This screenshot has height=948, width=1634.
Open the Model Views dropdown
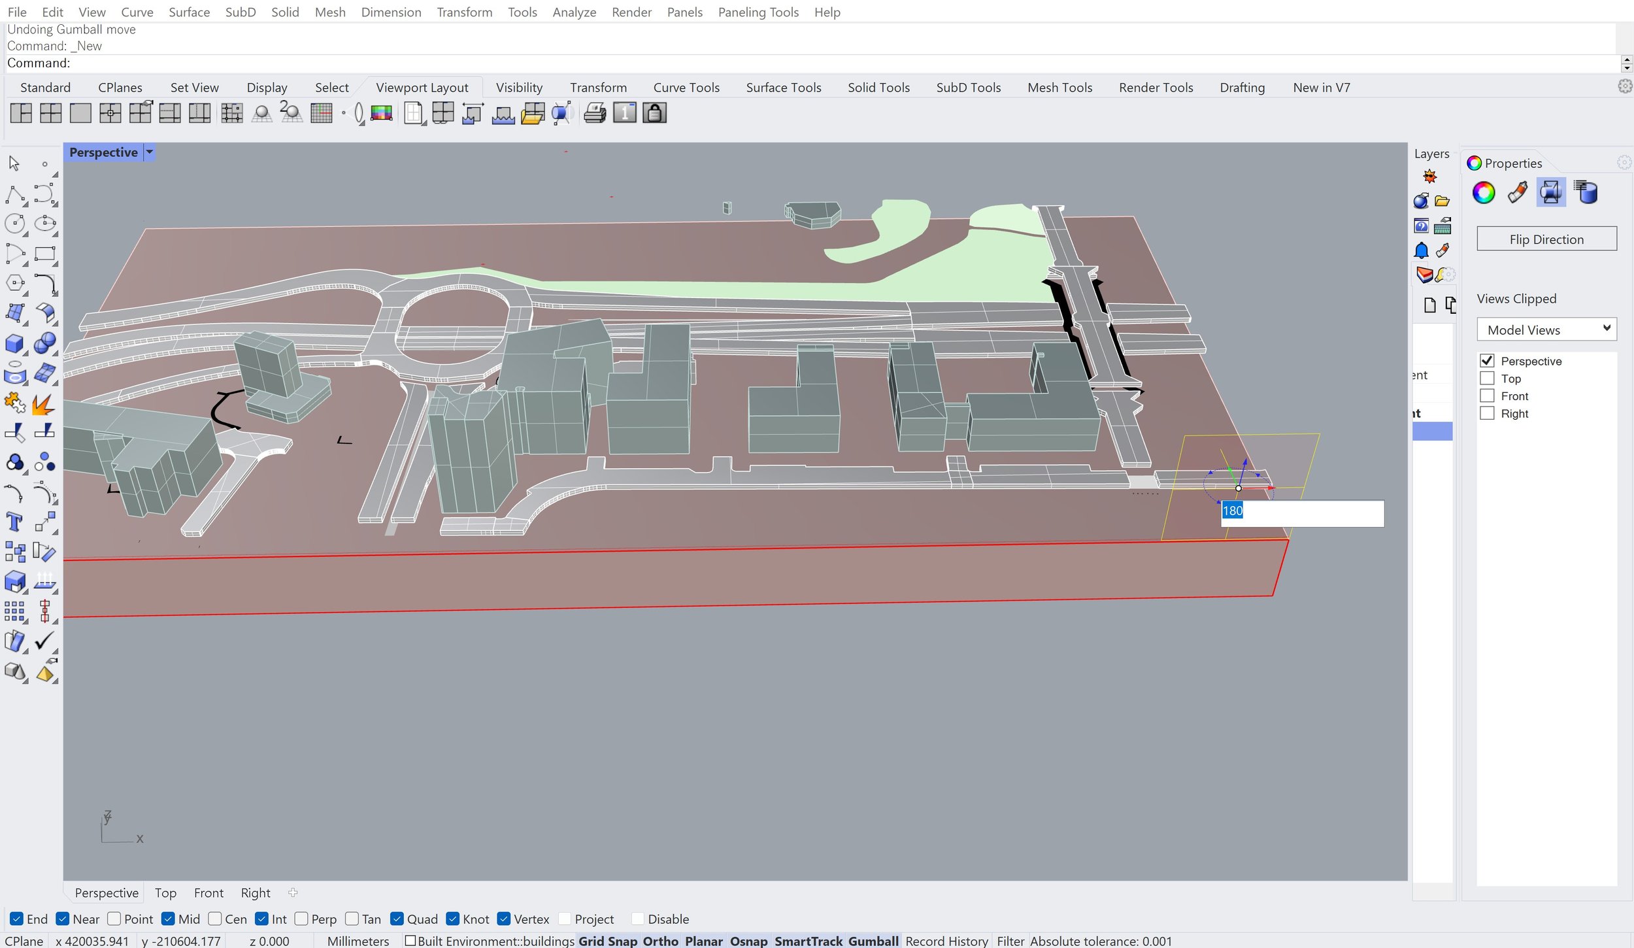(x=1546, y=330)
